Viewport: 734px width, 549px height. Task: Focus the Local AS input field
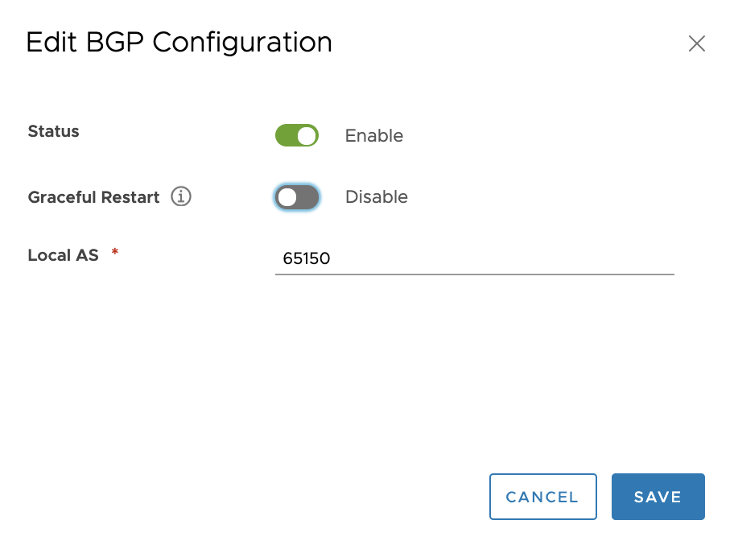point(475,258)
